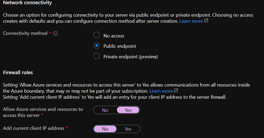Open the Connectivity method info tooltip icon
Image resolution: width=264 pixels, height=138 pixels.
[55, 34]
